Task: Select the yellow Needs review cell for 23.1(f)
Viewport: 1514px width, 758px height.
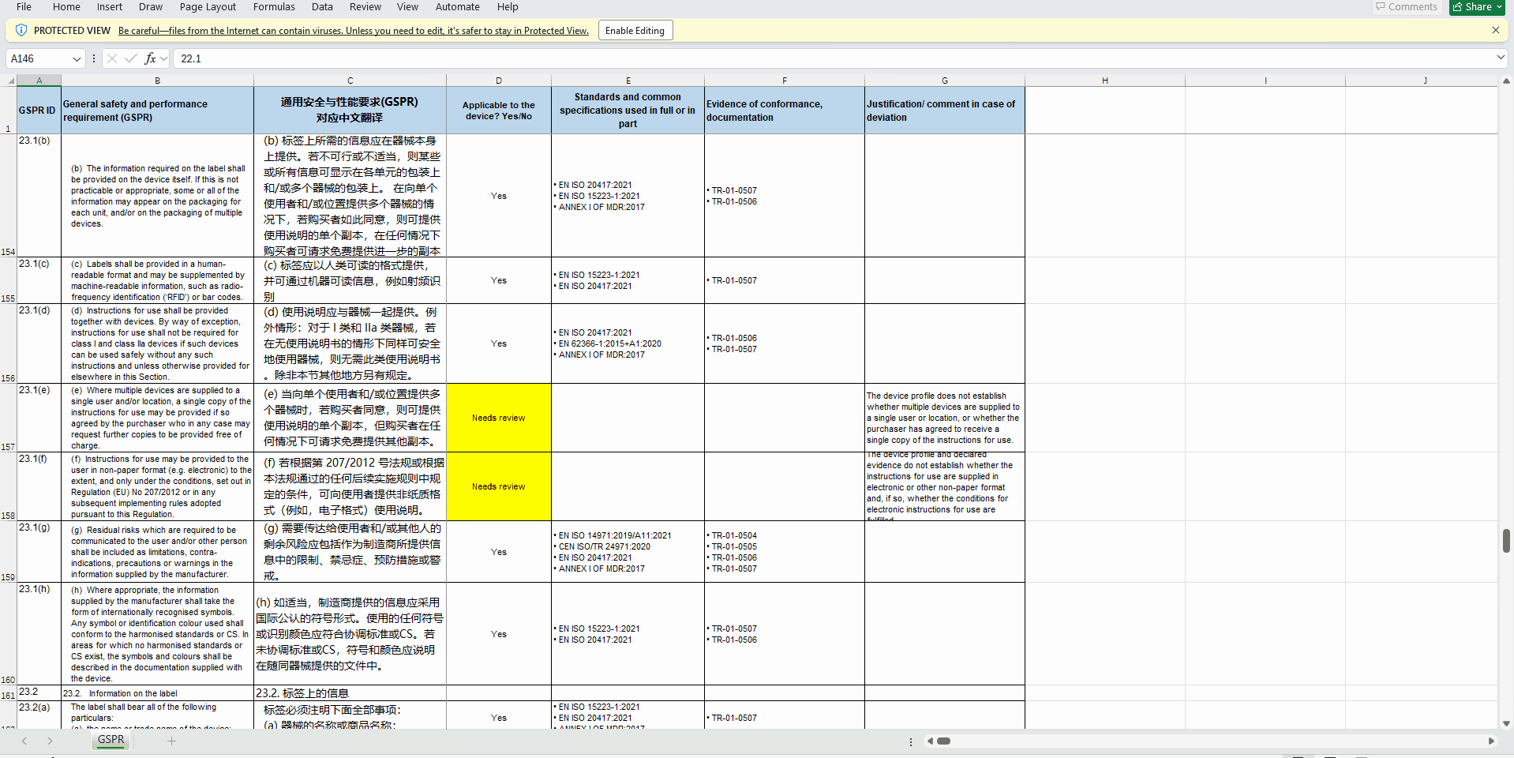Action: [499, 486]
